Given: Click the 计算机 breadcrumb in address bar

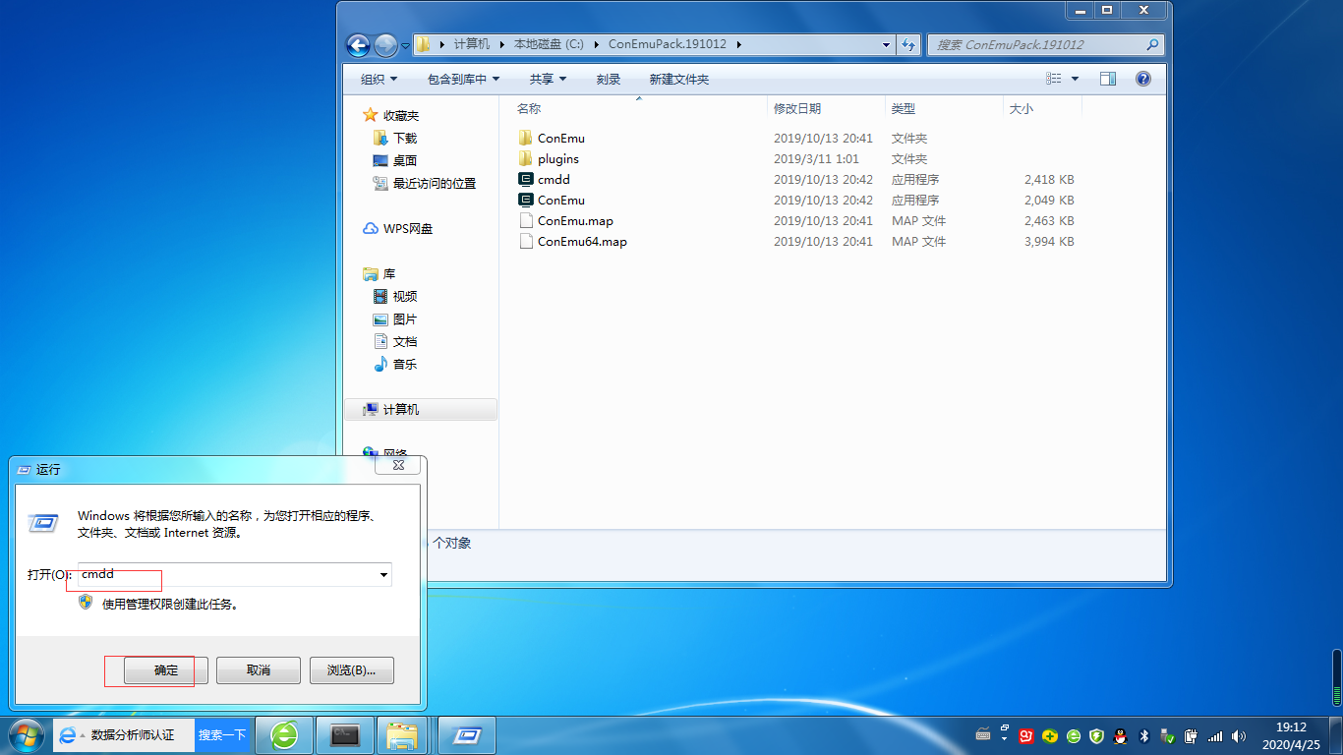Looking at the screenshot, I should [x=472, y=44].
